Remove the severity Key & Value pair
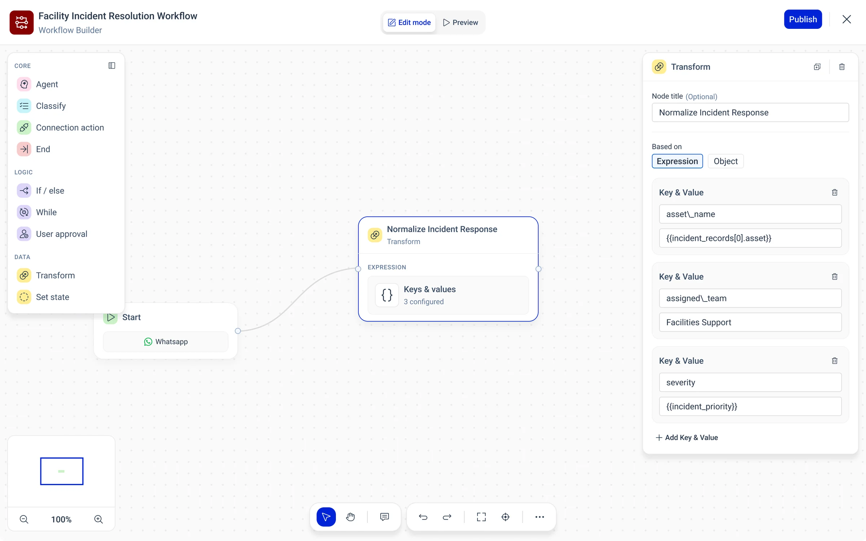866x541 pixels. [x=835, y=361]
